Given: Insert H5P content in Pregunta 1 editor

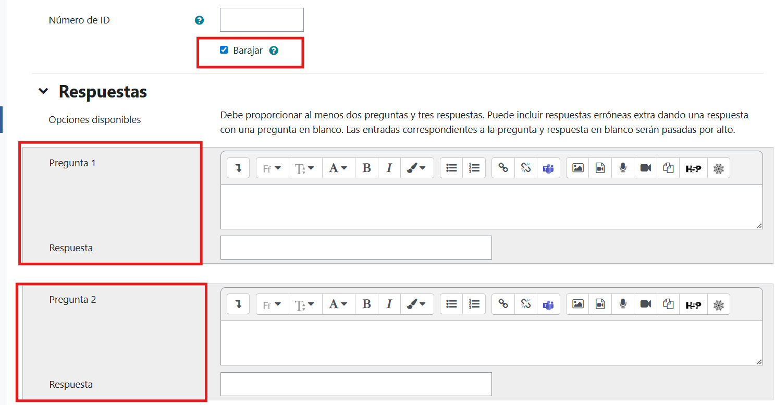Looking at the screenshot, I should (x=693, y=168).
